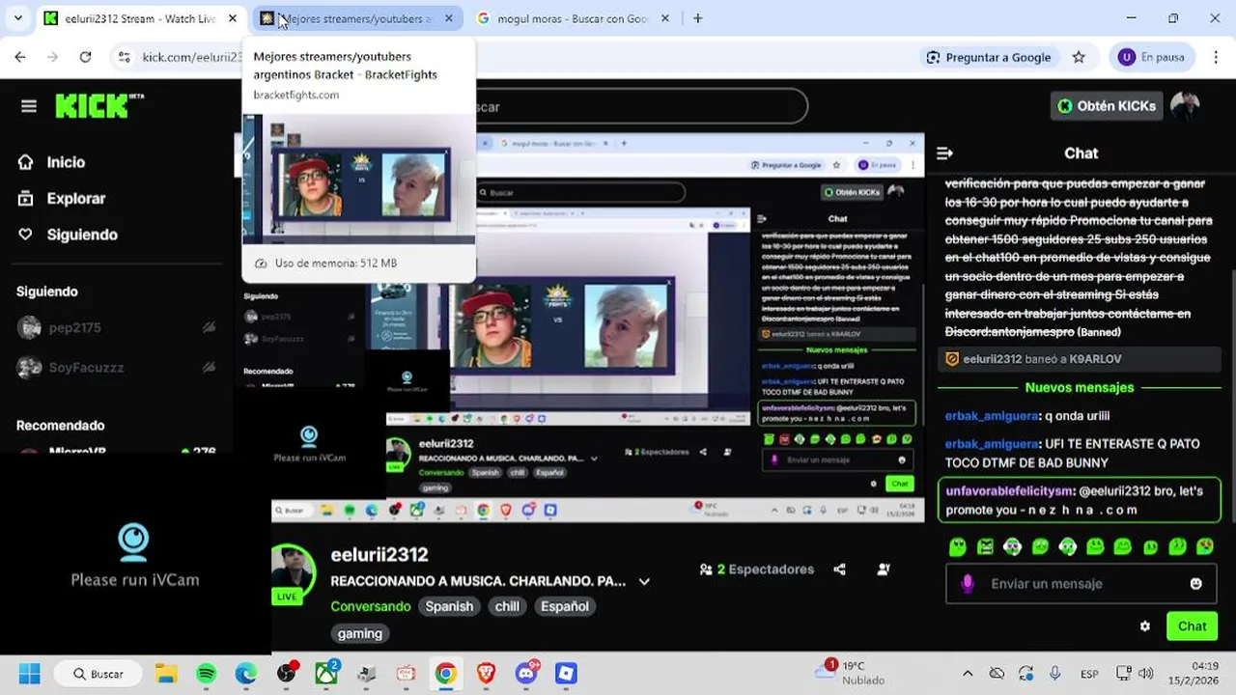Select the chill tag

coord(507,606)
